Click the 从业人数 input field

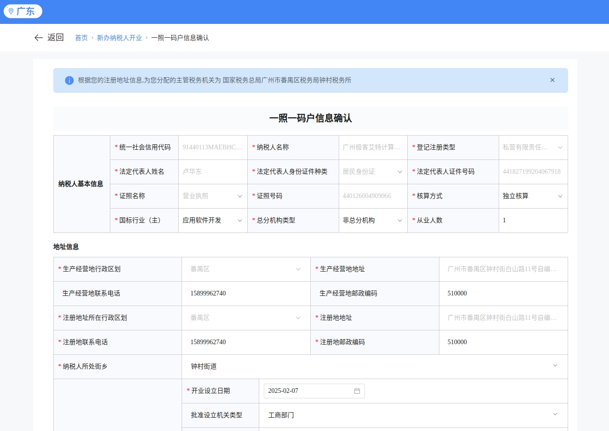[533, 221]
